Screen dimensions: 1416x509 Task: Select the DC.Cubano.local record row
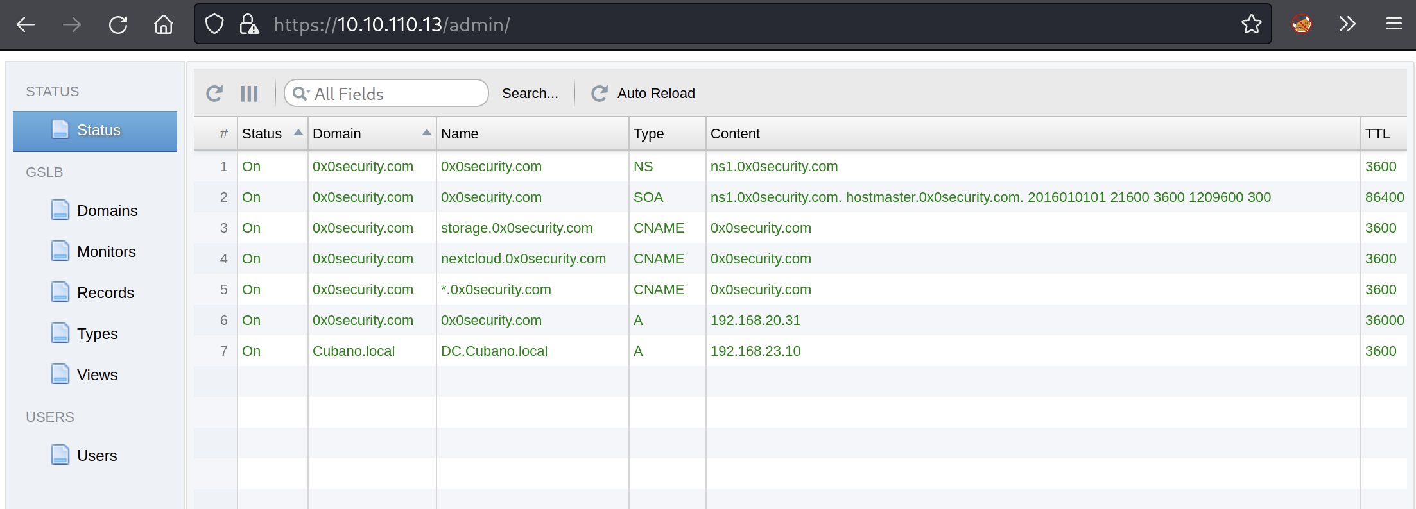pyautogui.click(x=494, y=351)
